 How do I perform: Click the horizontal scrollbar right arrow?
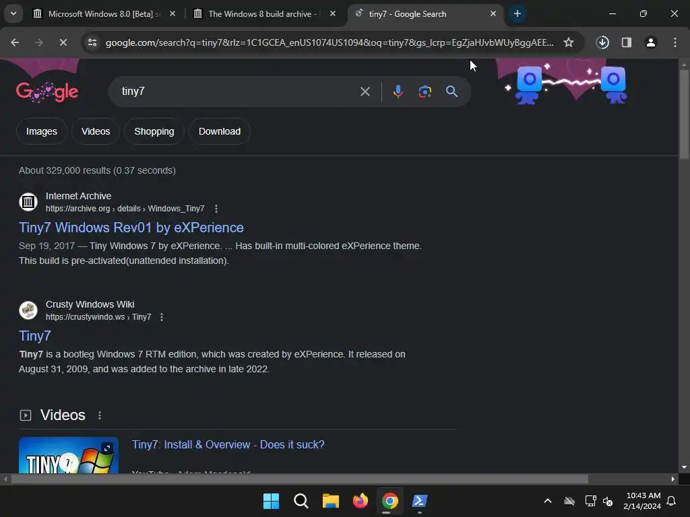pos(673,479)
